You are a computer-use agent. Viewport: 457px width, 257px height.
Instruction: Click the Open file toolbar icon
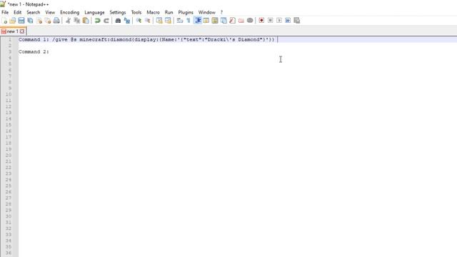13,21
